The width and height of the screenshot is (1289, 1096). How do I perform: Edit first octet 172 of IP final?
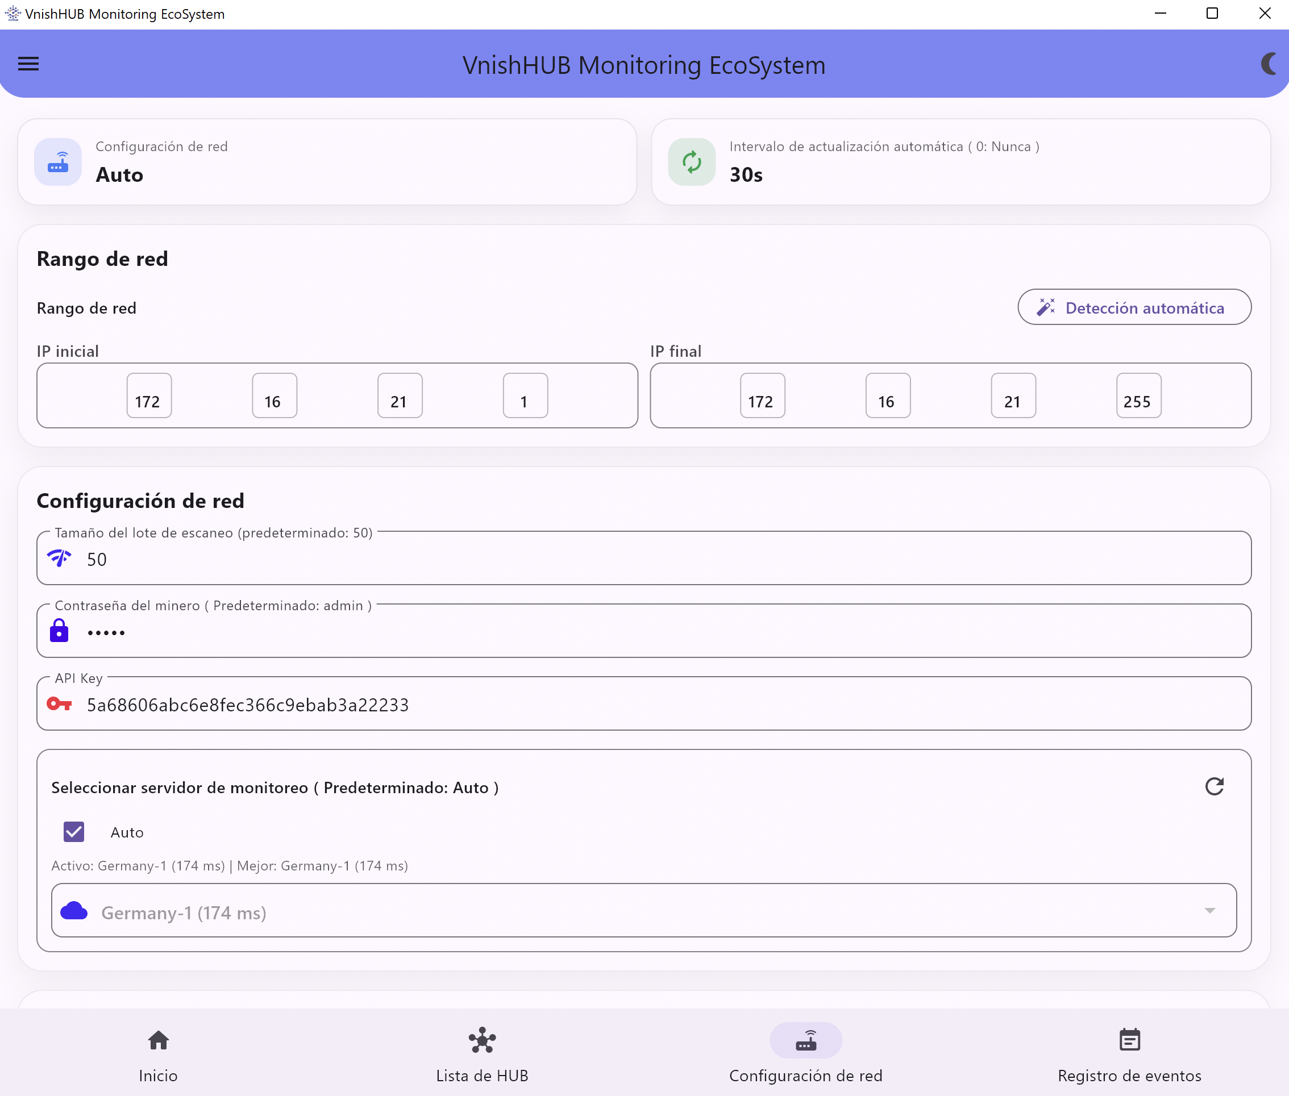tap(763, 396)
